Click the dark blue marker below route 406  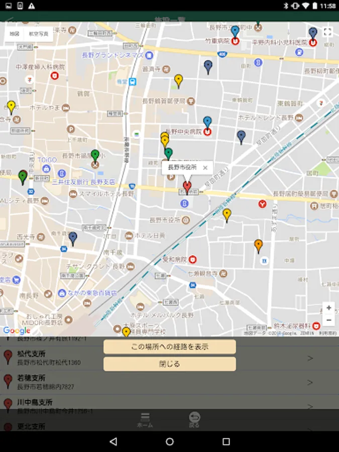pyautogui.click(x=208, y=67)
